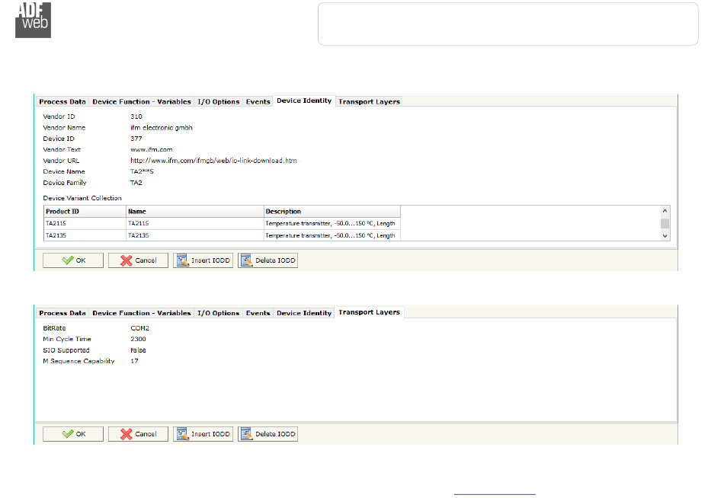Click the variant table scroll down arrow
724x498 pixels.
tap(665, 236)
